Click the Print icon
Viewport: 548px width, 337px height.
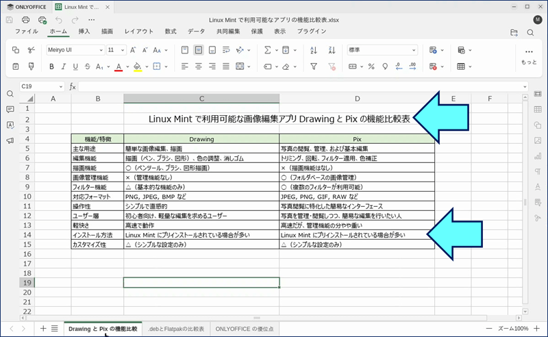[x=25, y=20]
